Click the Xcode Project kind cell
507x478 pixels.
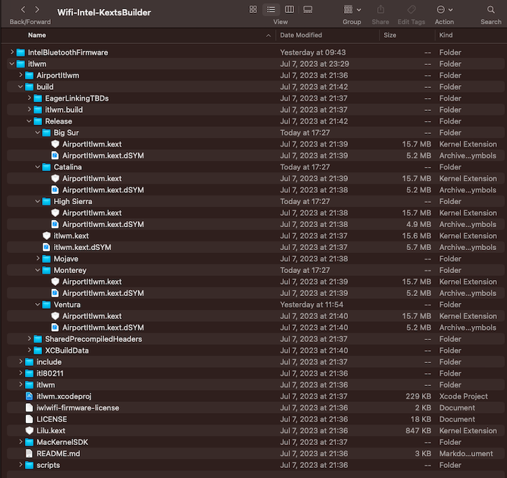click(463, 396)
